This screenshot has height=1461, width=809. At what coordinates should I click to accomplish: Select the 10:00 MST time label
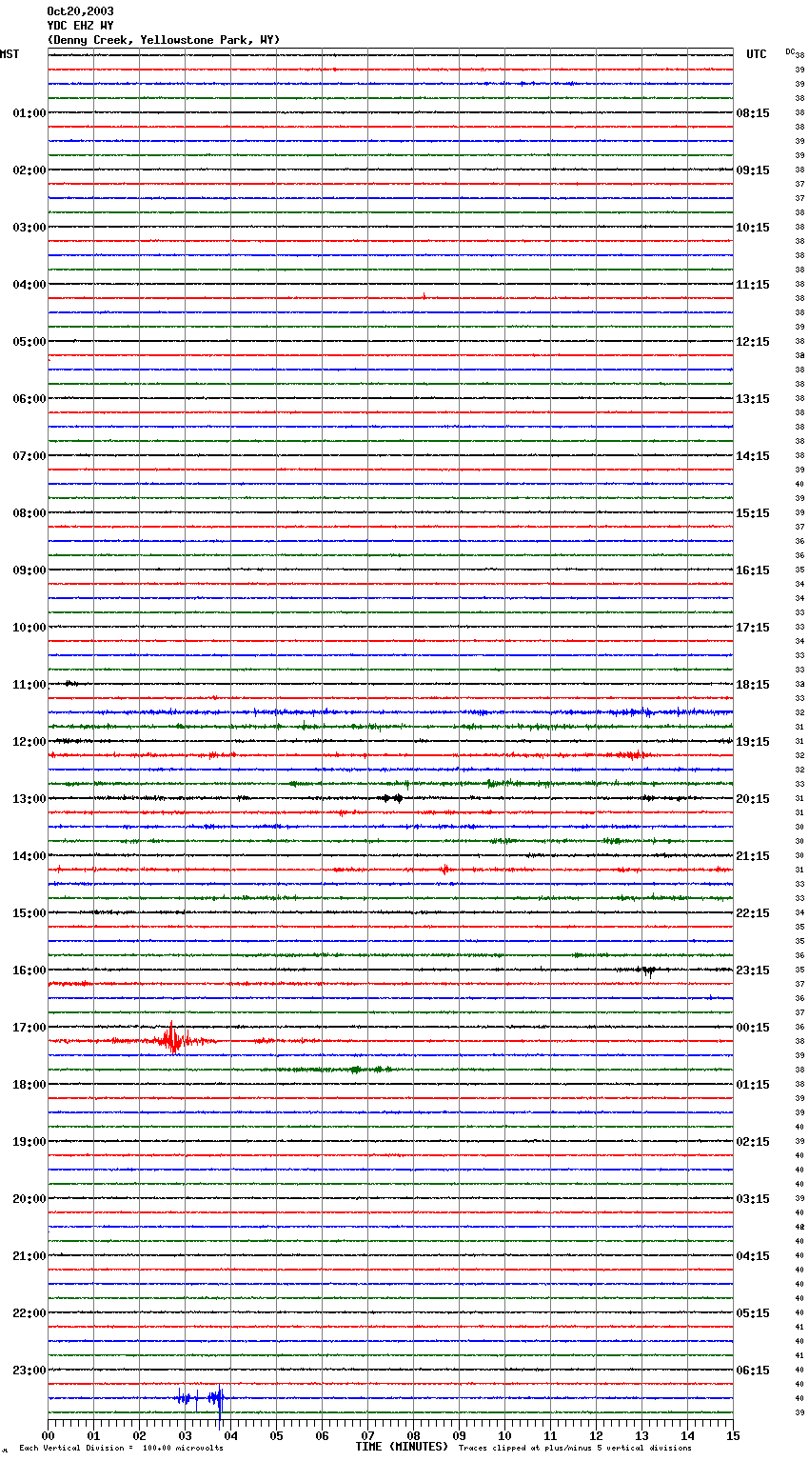[x=30, y=628]
